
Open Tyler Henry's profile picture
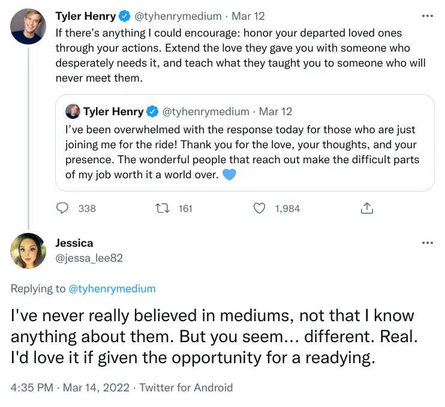(28, 25)
